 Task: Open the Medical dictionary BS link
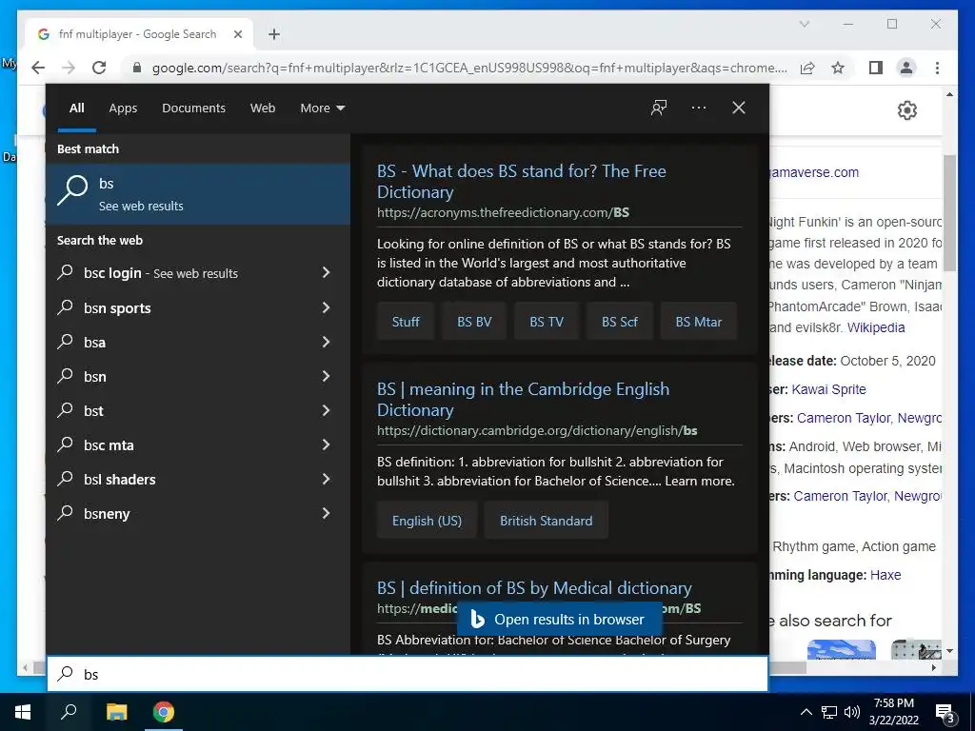(x=534, y=588)
